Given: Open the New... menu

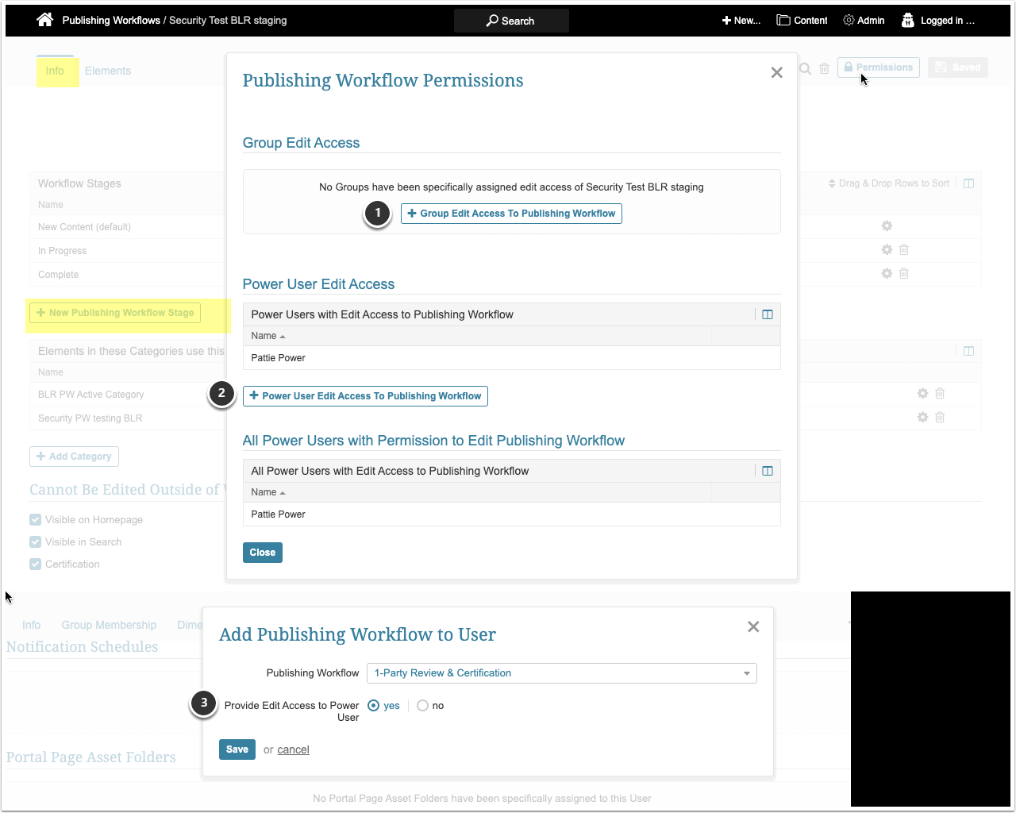Looking at the screenshot, I should click(741, 21).
